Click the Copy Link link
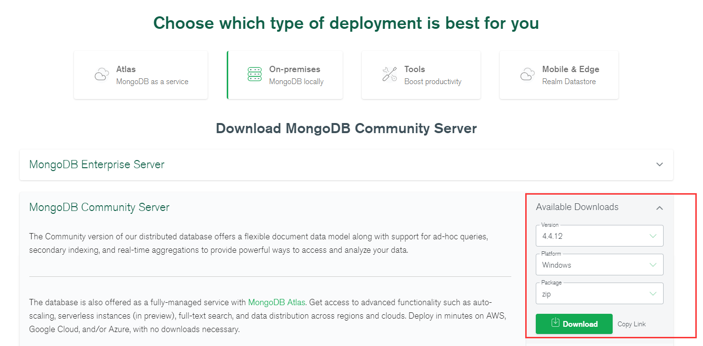 [631, 324]
